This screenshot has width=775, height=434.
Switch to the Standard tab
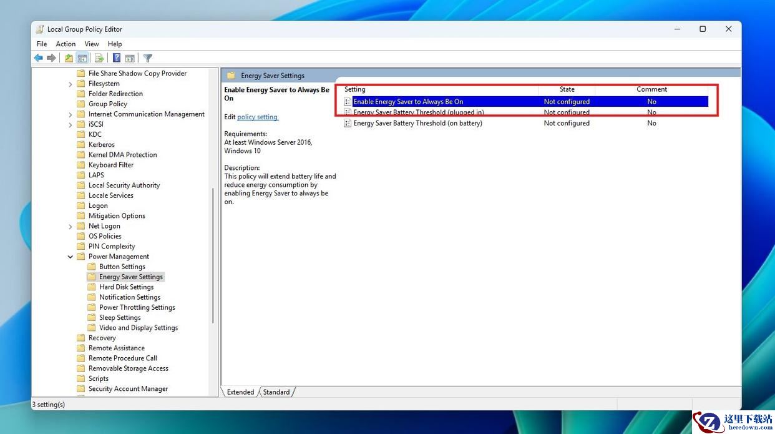pos(276,392)
